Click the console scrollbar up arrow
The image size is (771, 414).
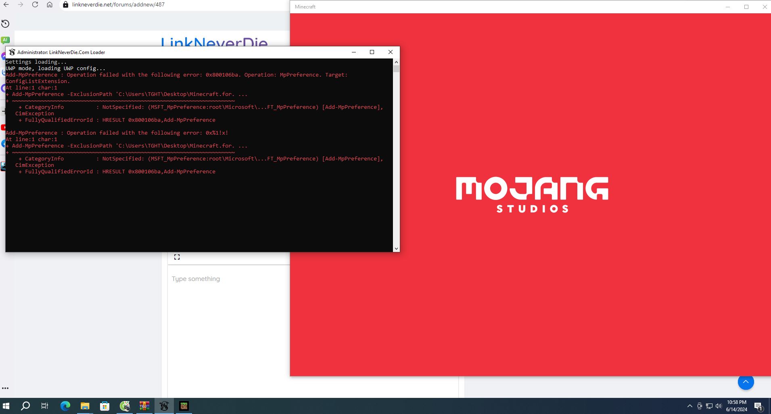(x=396, y=62)
